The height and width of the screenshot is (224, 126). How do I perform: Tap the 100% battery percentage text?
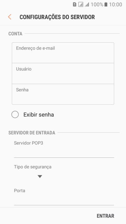coord(97,5)
